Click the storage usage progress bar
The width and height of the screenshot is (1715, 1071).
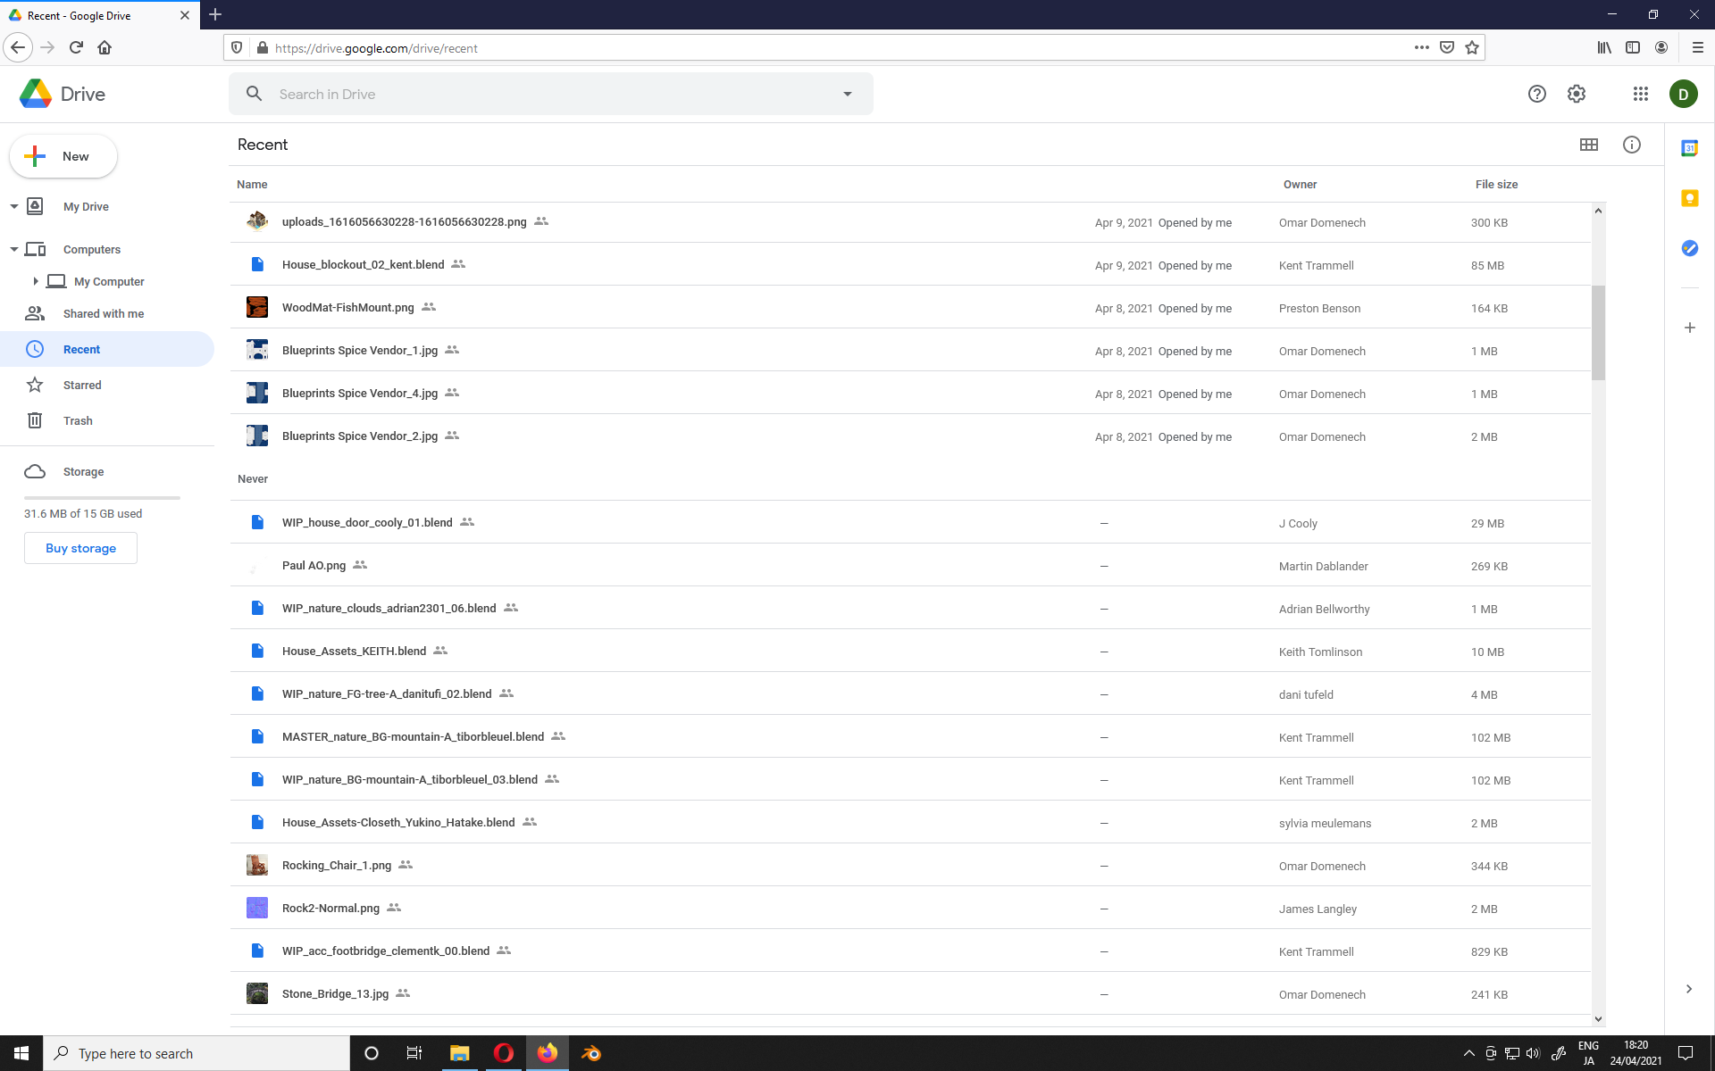pyautogui.click(x=102, y=497)
